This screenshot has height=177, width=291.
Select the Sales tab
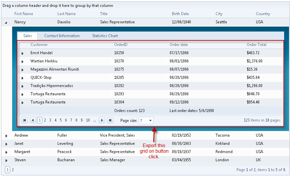(x=28, y=36)
